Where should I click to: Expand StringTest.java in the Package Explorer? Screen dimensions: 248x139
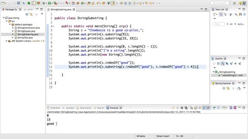click(13, 37)
